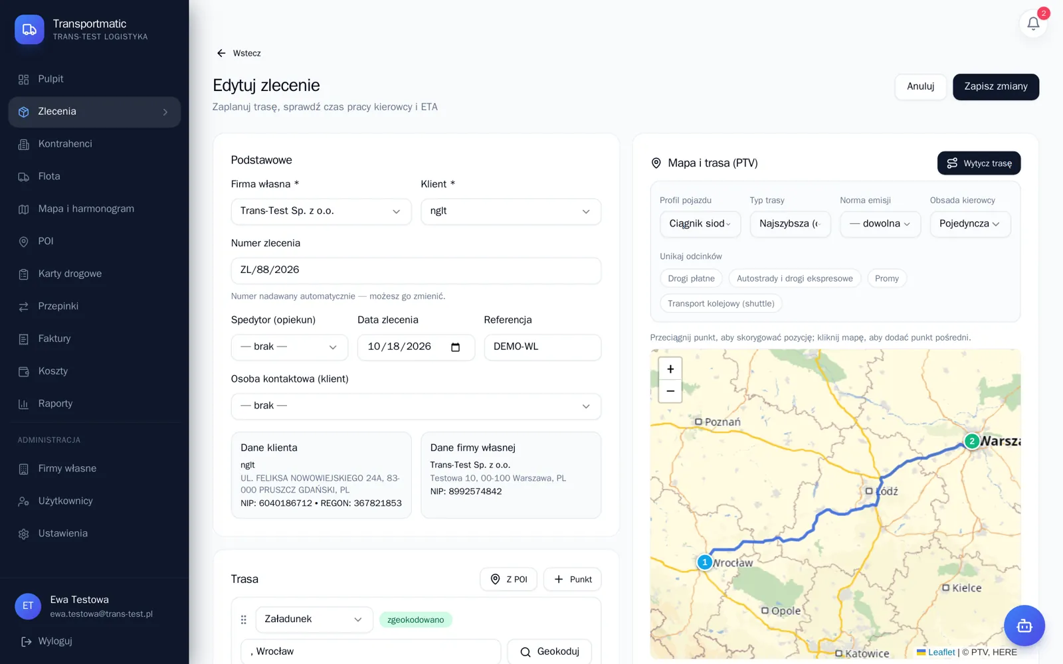Click the Ustawienia gear icon
The image size is (1063, 664).
pyautogui.click(x=24, y=534)
